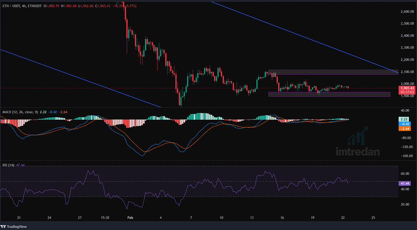
Task: Click the date 25 on the time axis
Action: tap(373, 217)
